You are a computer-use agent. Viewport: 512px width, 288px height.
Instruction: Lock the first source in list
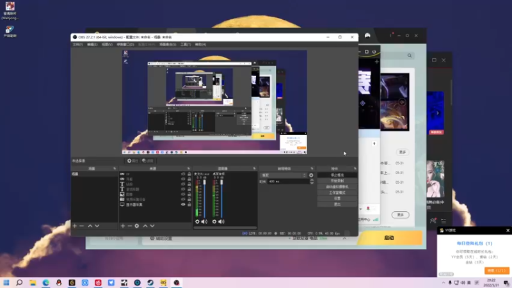(x=189, y=174)
